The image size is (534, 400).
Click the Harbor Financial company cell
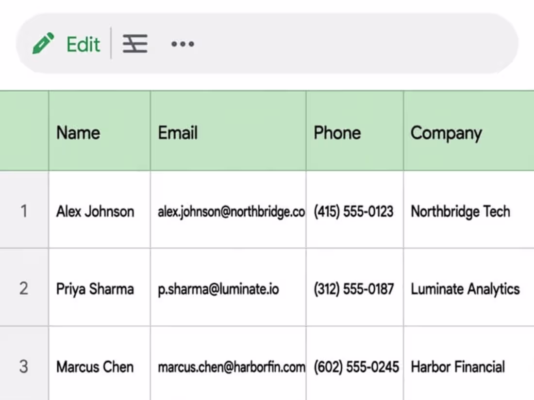(x=469, y=364)
